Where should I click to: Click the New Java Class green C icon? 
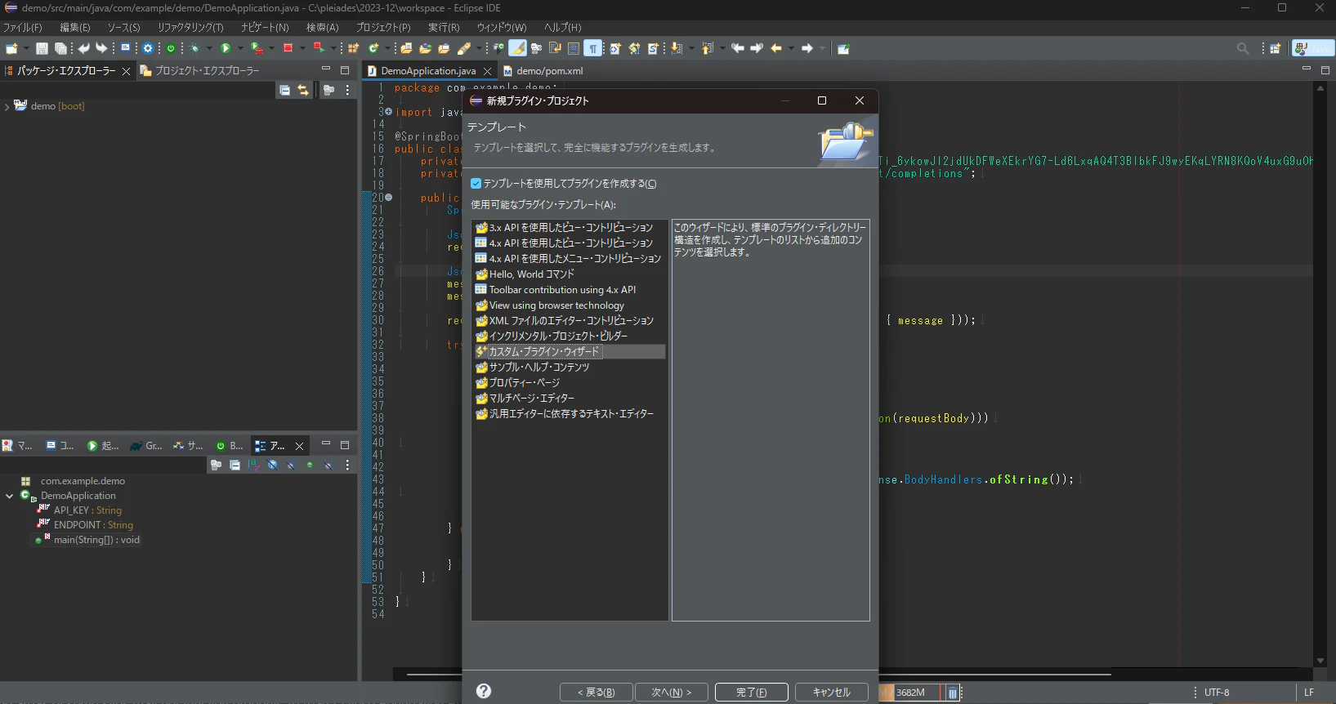[x=373, y=49]
